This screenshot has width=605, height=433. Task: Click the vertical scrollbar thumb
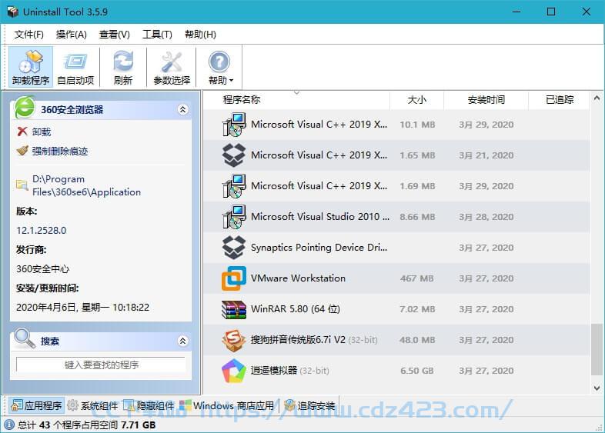(x=597, y=349)
